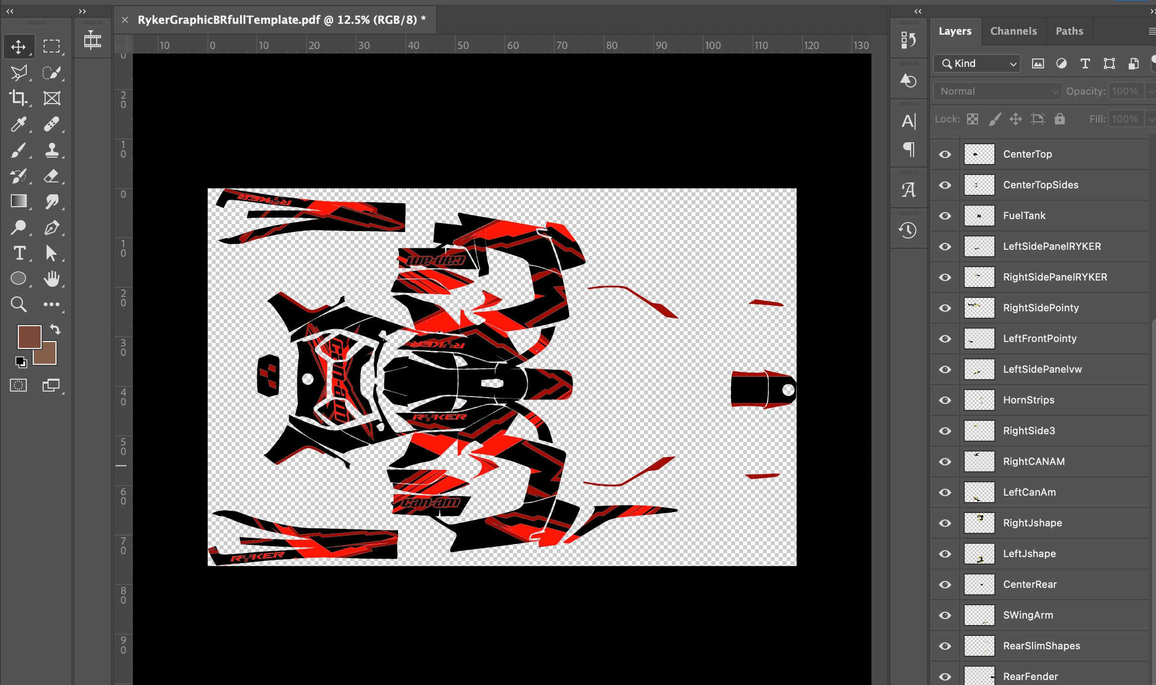Select the Ellipse shape tool
The image size is (1156, 685).
[x=18, y=279]
